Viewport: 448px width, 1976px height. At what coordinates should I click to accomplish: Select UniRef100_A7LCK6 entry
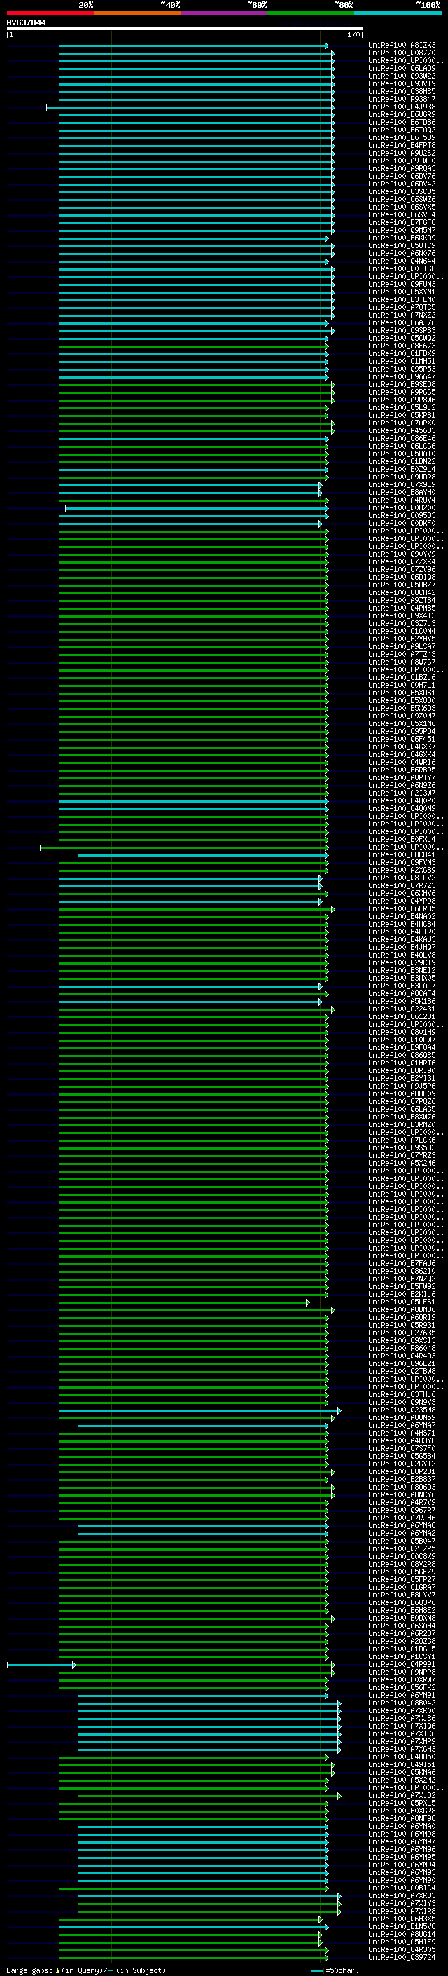(x=402, y=1140)
